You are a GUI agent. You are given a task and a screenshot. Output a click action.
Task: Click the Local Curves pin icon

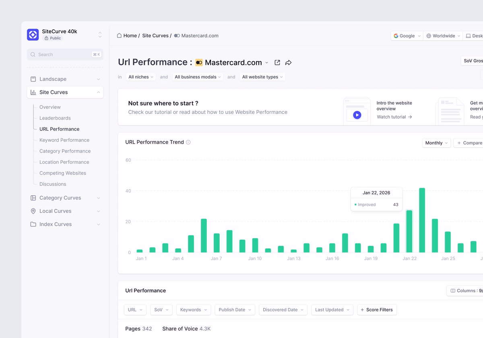[x=33, y=211]
